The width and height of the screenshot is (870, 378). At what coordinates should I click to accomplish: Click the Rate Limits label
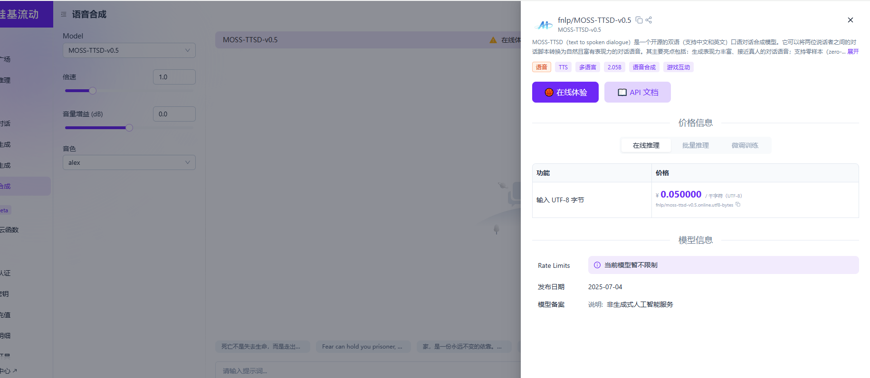point(554,265)
